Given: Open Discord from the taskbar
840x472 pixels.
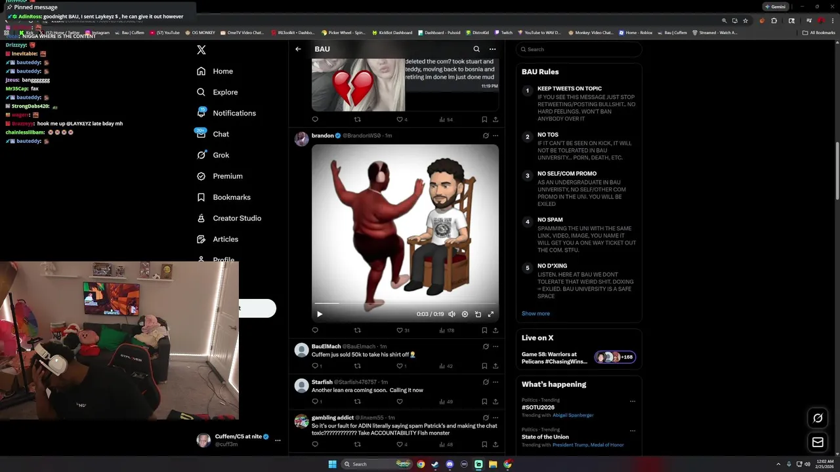Looking at the screenshot, I should point(450,464).
